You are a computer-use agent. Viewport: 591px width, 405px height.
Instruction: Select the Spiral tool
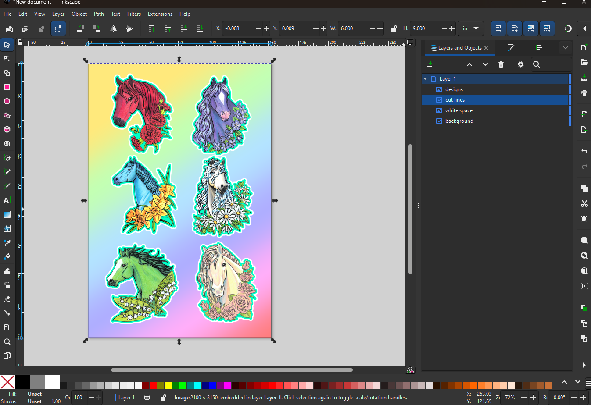(7, 144)
